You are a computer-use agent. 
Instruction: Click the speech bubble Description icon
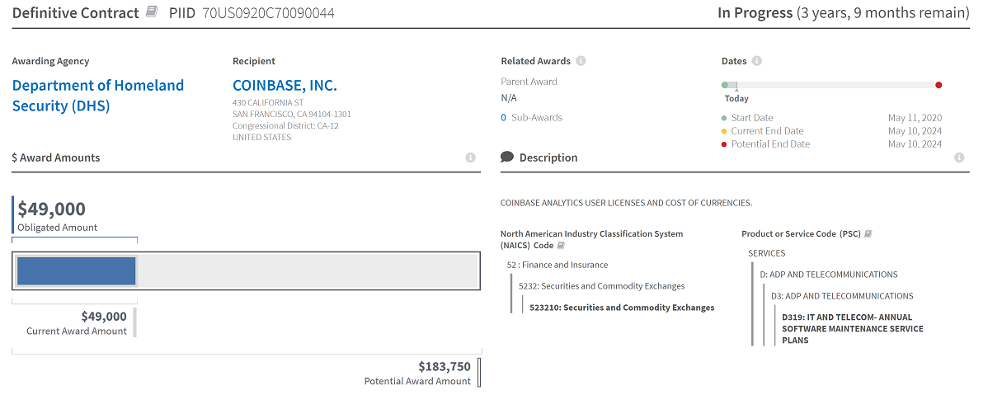click(x=507, y=158)
